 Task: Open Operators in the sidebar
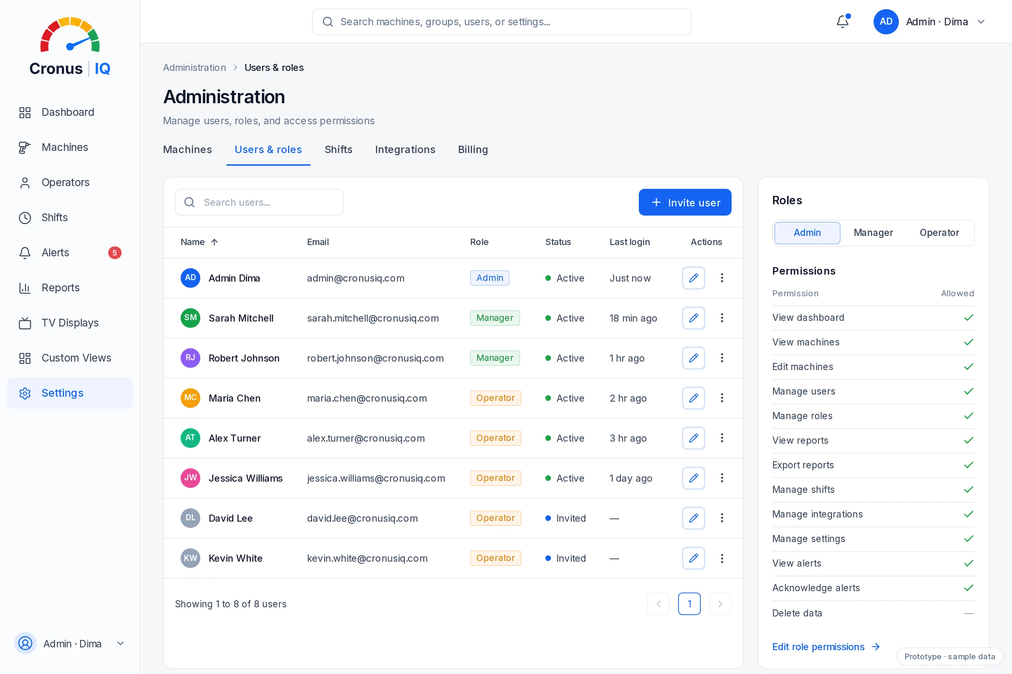tap(70, 182)
